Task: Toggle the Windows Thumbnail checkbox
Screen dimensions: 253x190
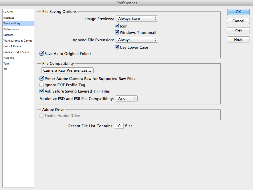Action: [x=117, y=32]
